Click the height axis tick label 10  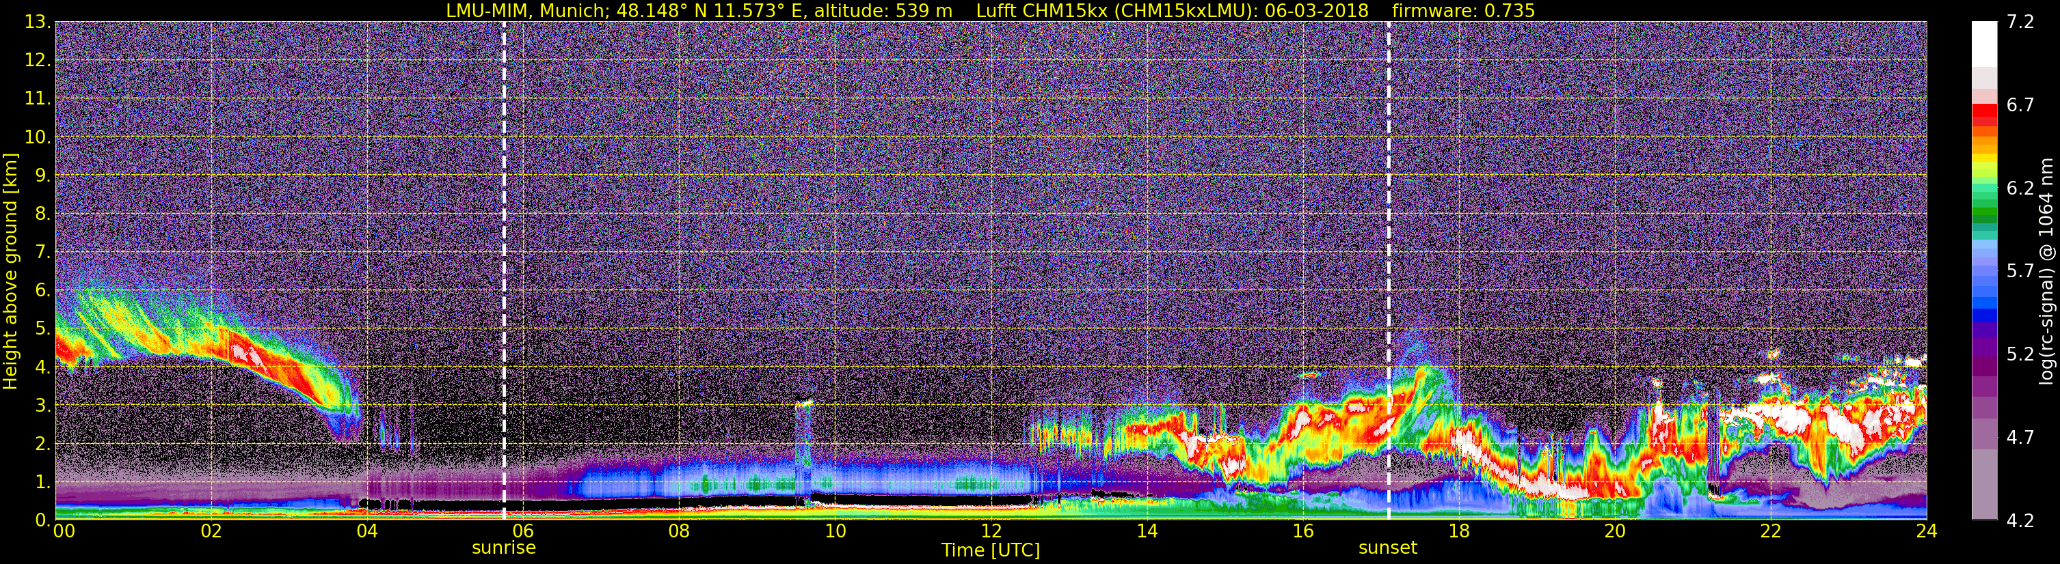[37, 137]
